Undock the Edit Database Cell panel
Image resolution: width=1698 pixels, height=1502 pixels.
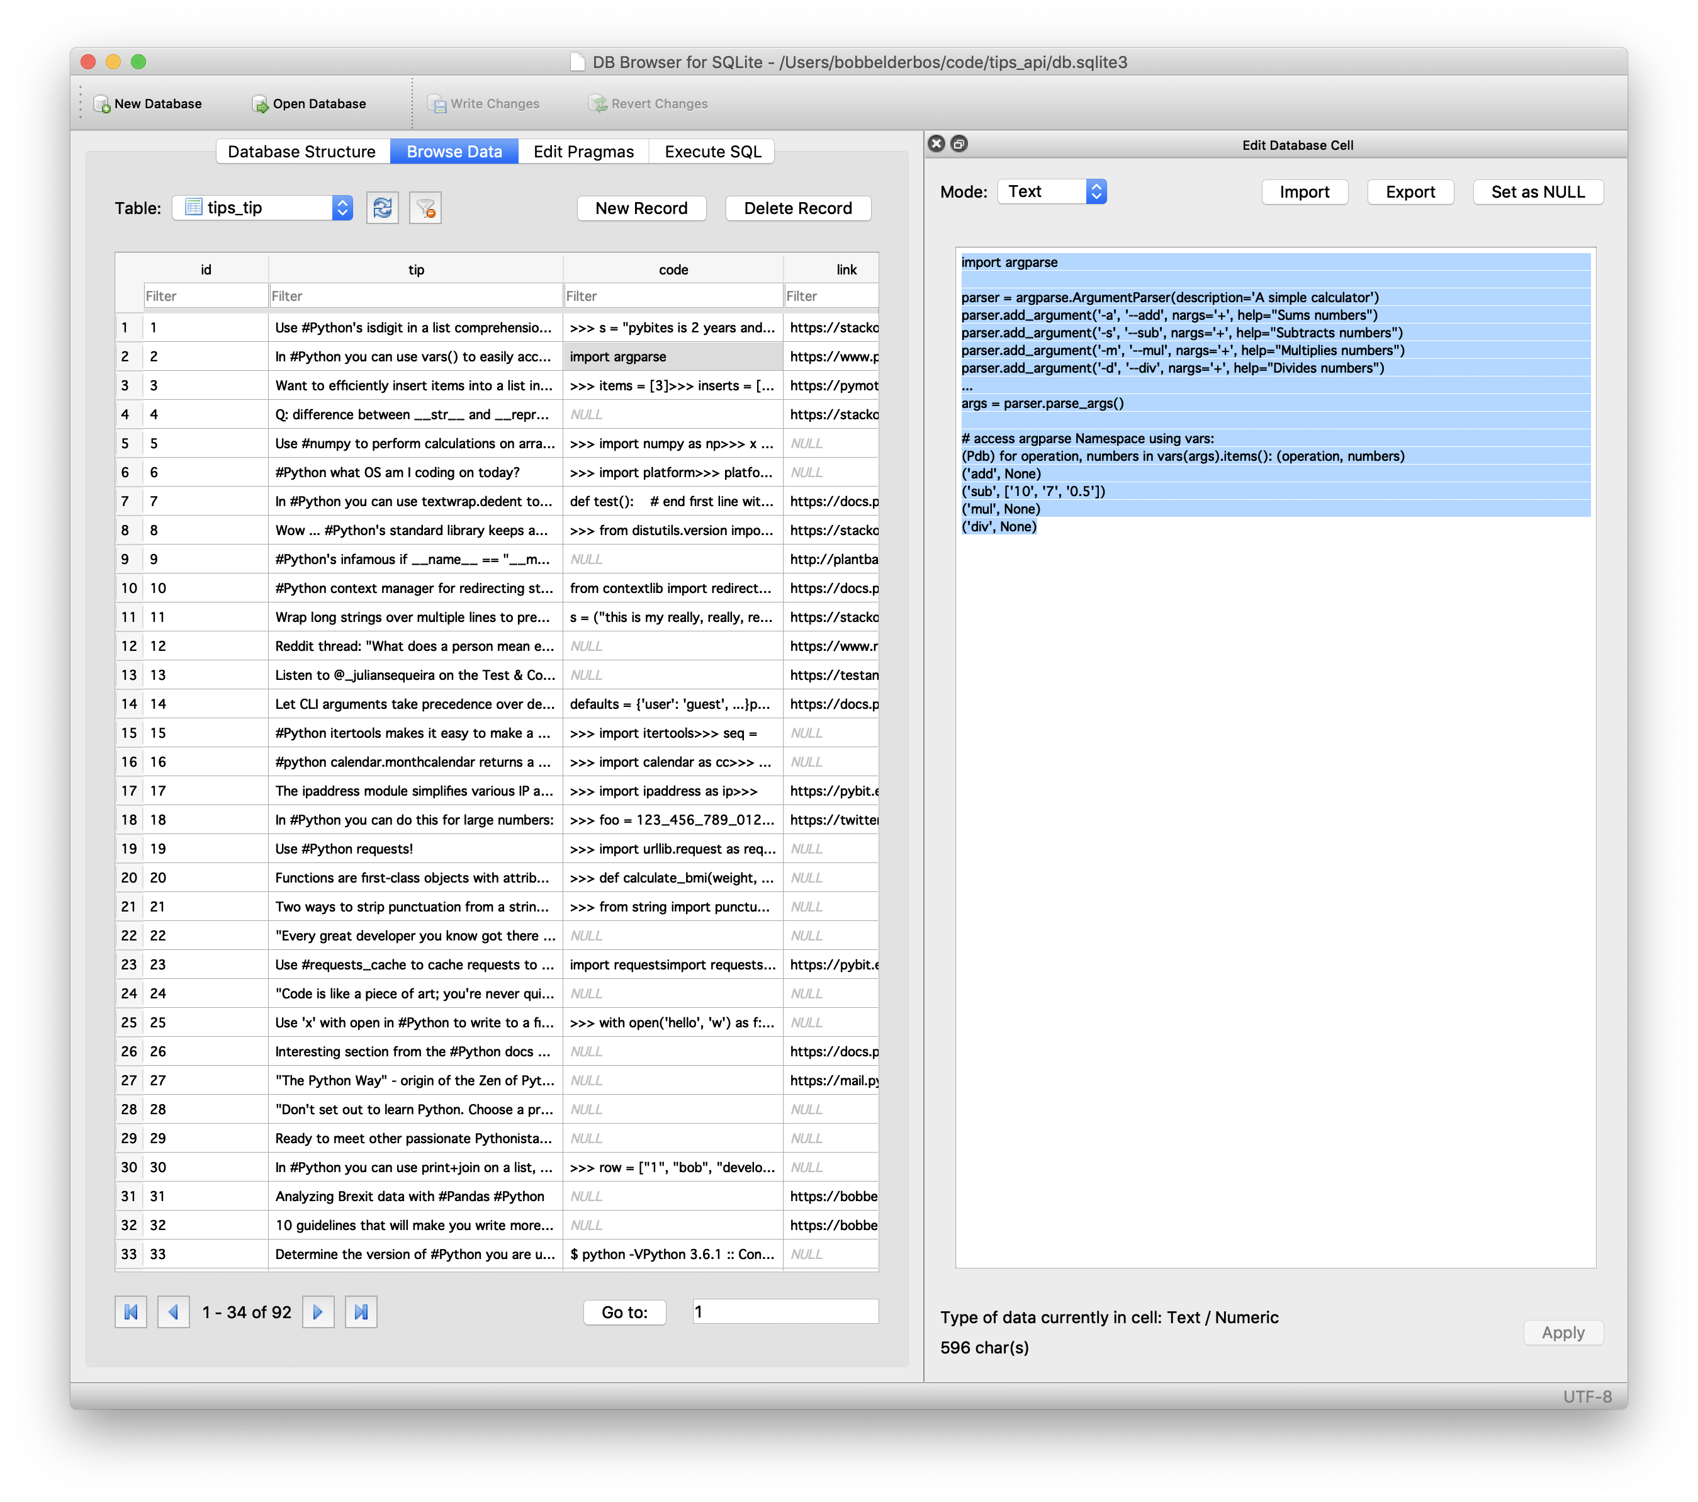click(959, 144)
